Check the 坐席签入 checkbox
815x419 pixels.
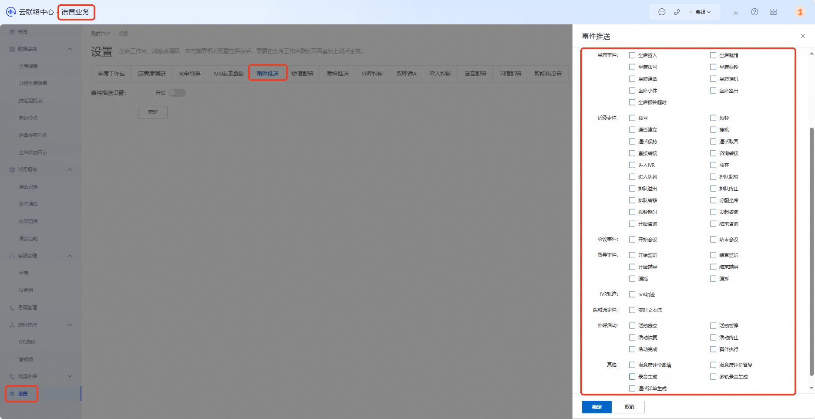pos(632,55)
